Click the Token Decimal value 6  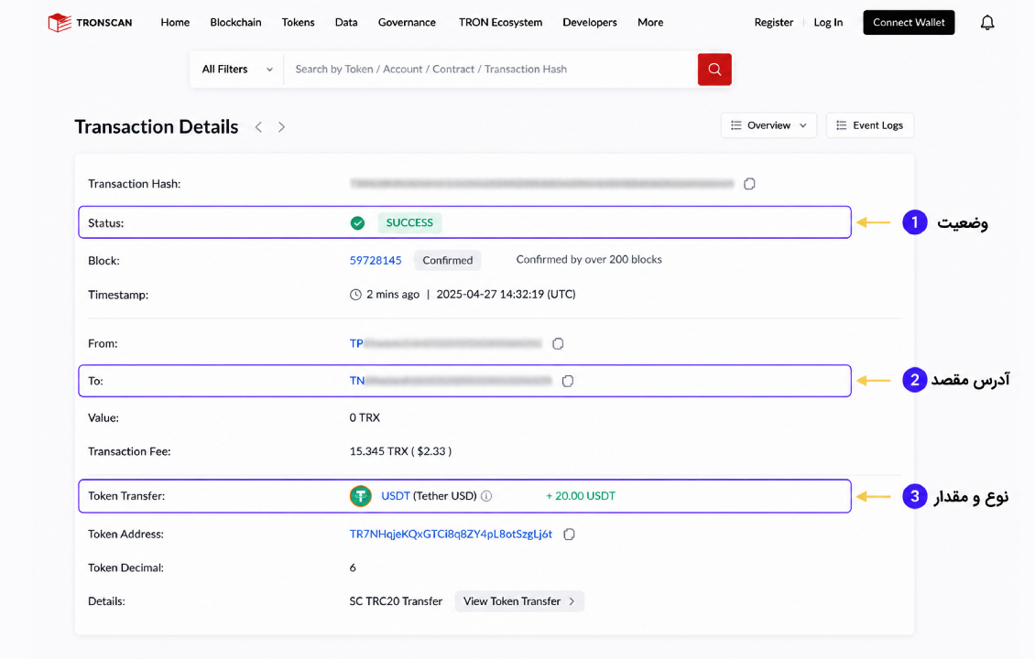point(353,568)
